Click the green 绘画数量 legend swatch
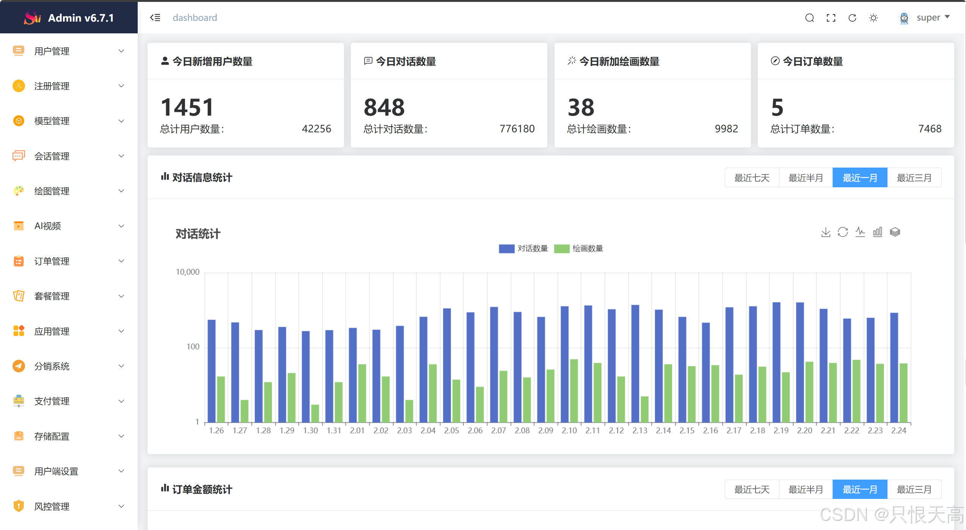Viewport: 966px width, 530px height. point(562,249)
